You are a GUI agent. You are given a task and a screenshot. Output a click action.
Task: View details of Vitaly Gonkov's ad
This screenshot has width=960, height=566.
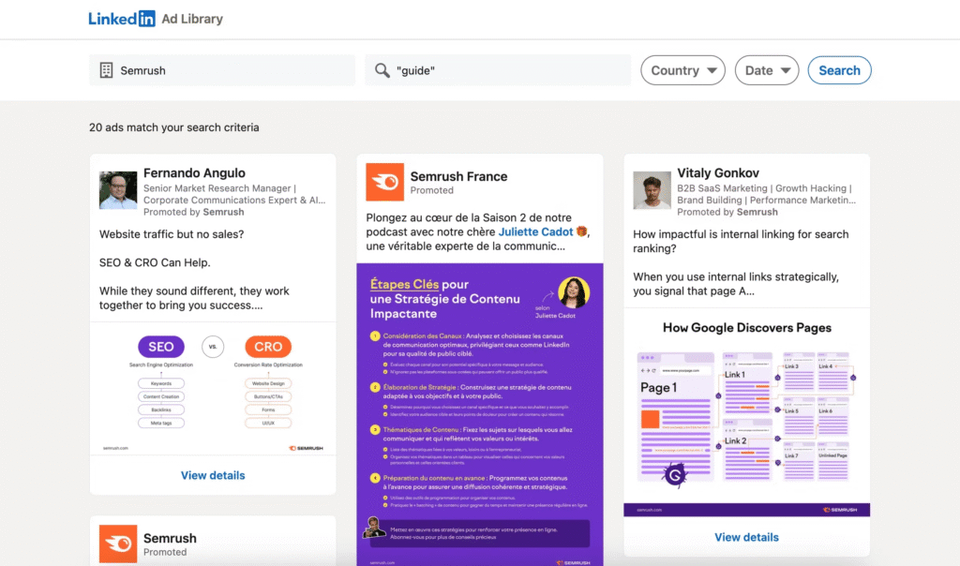pyautogui.click(x=747, y=537)
